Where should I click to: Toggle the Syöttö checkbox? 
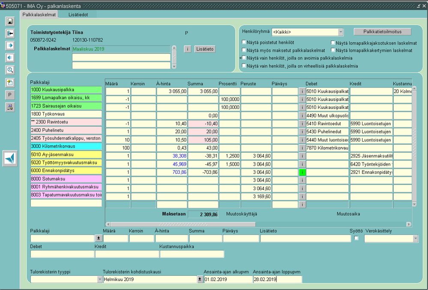(356, 238)
